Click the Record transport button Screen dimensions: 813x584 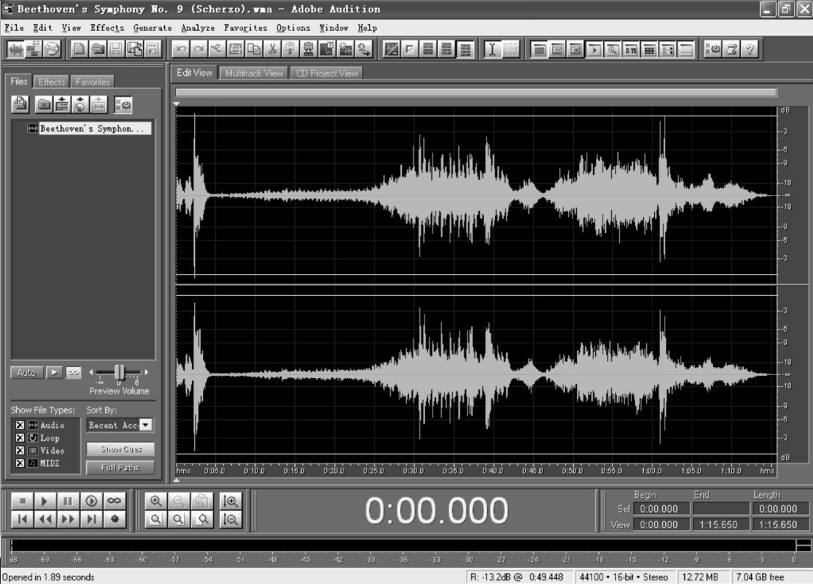[114, 519]
